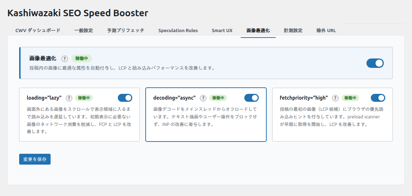Click help icon beside decoding="async"
This screenshot has width=412, height=196.
pyautogui.click(x=203, y=98)
